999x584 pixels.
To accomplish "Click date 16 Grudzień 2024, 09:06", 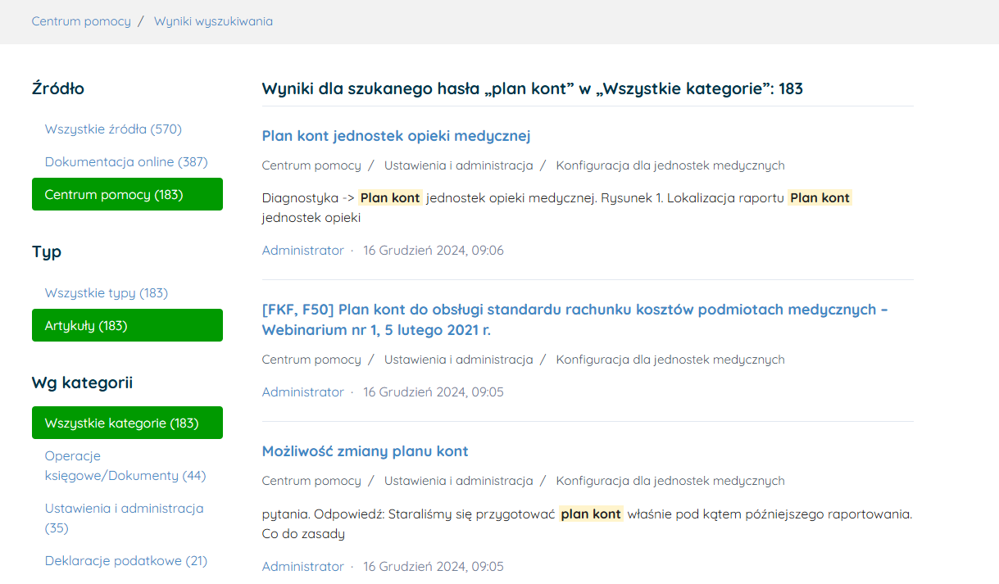I will (434, 250).
